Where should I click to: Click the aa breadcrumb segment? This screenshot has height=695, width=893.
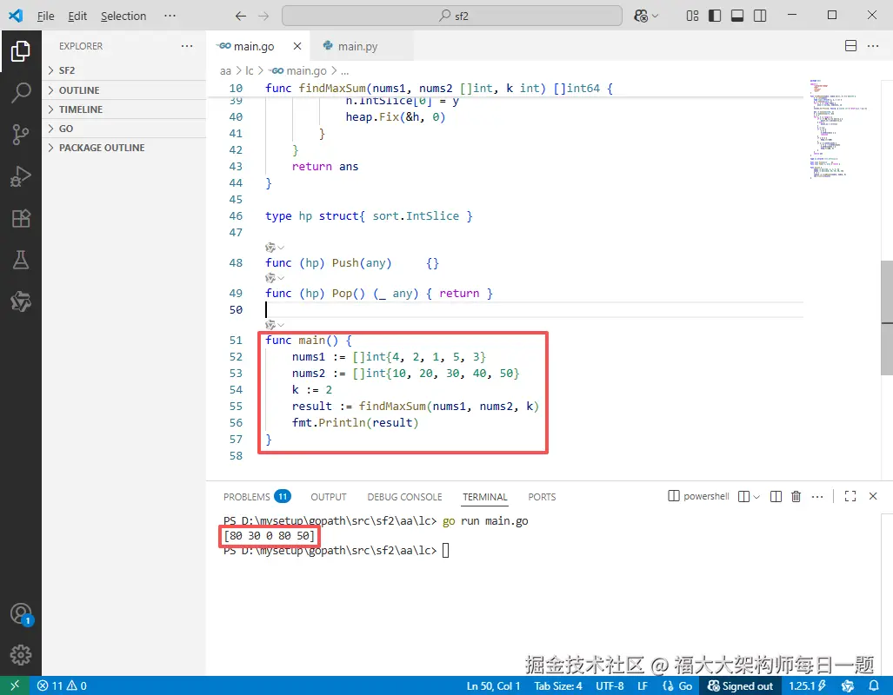pyautogui.click(x=225, y=70)
